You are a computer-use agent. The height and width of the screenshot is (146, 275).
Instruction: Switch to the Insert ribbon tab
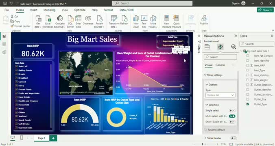34,10
